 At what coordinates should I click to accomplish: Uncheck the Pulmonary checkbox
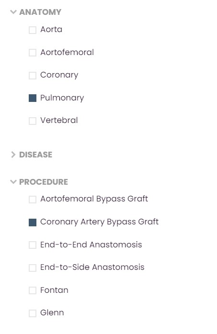pyautogui.click(x=33, y=98)
